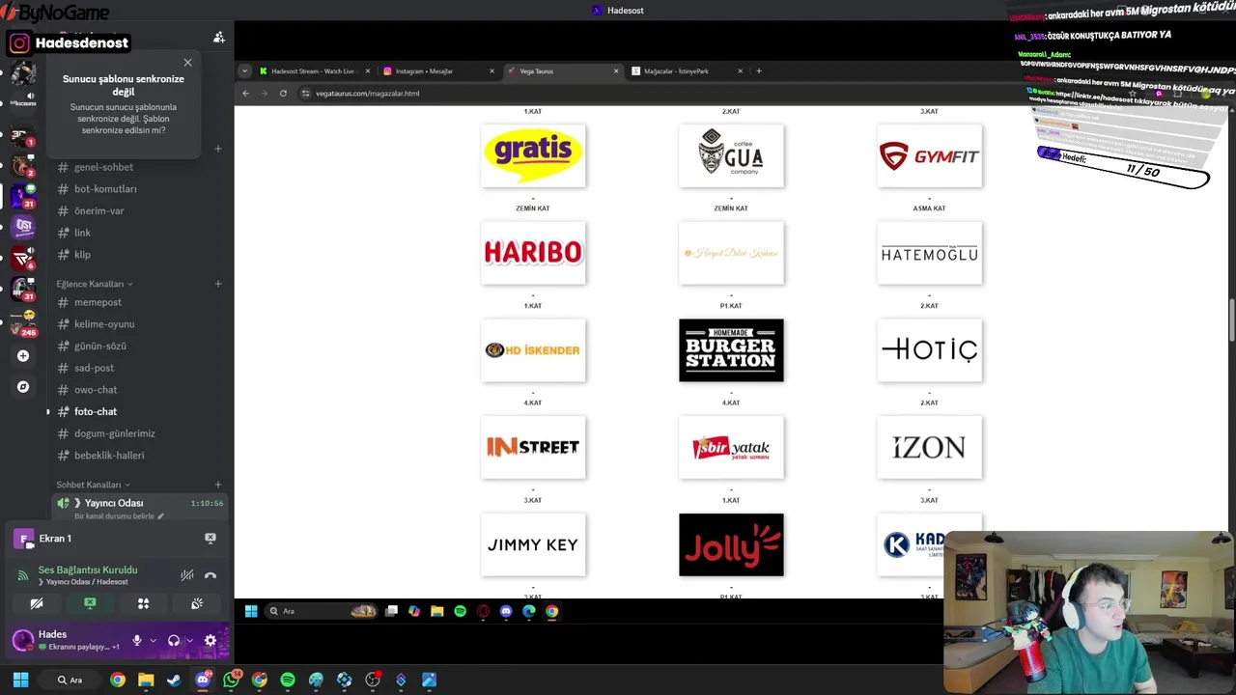Open a new browser tab
This screenshot has width=1236, height=695.
(x=759, y=70)
